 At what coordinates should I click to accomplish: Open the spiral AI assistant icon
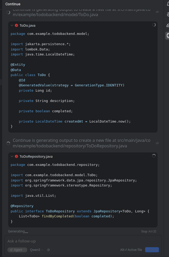coord(168,15)
